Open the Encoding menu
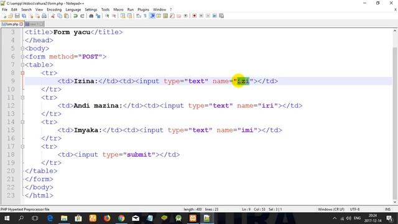The height and width of the screenshot is (224, 398). coord(54,9)
